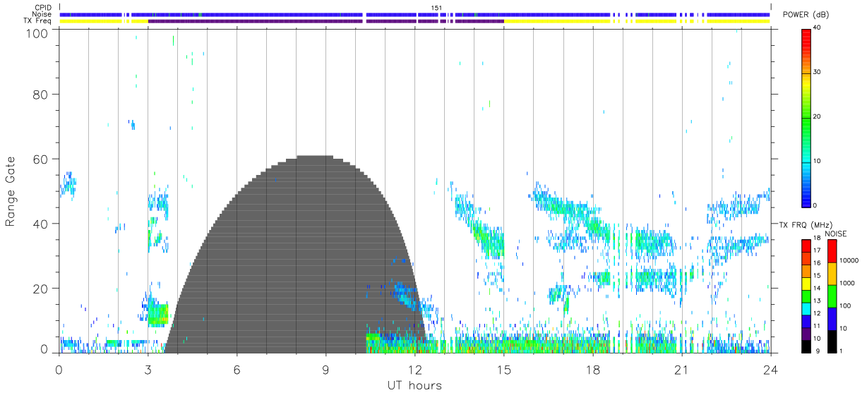The width and height of the screenshot is (867, 400).
Task: Click the CPID value 151
Action: [436, 8]
